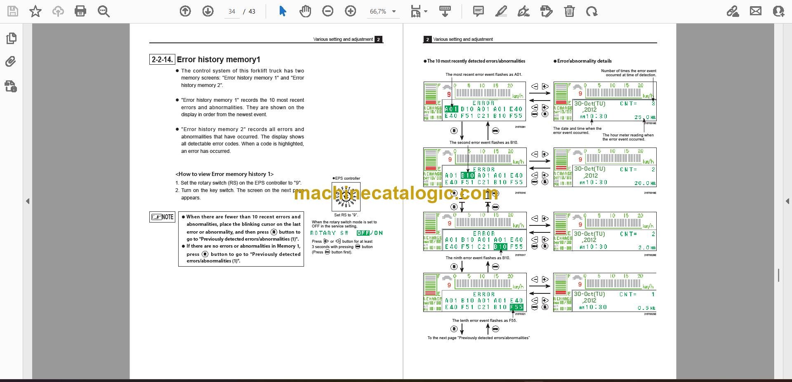Screen dimensions: 792x382
Task: Open the 66,7% zoom level dropdown
Action: click(x=383, y=12)
